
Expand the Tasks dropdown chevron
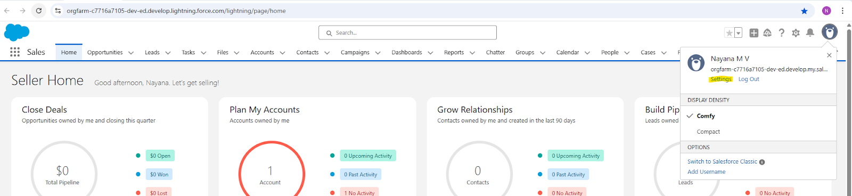pyautogui.click(x=203, y=53)
